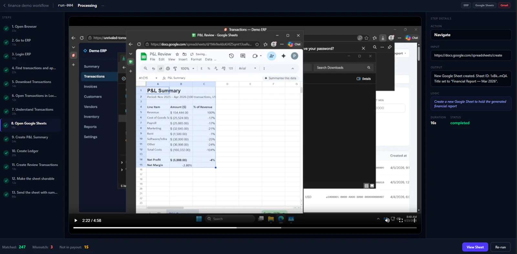Click the Not in payout count 15
Image resolution: width=517 pixels, height=254 pixels.
86,247
